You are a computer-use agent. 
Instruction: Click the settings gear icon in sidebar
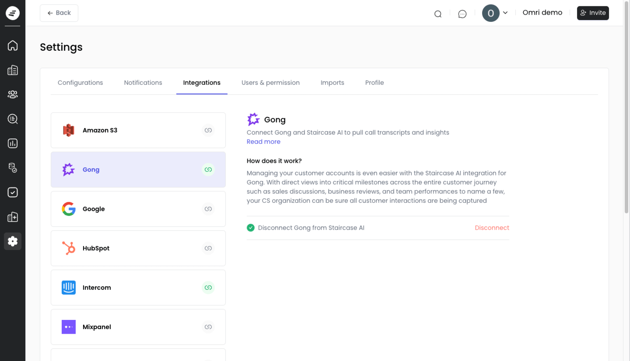tap(13, 241)
